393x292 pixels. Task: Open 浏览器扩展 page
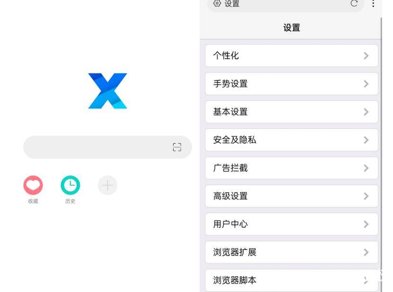[x=291, y=252]
